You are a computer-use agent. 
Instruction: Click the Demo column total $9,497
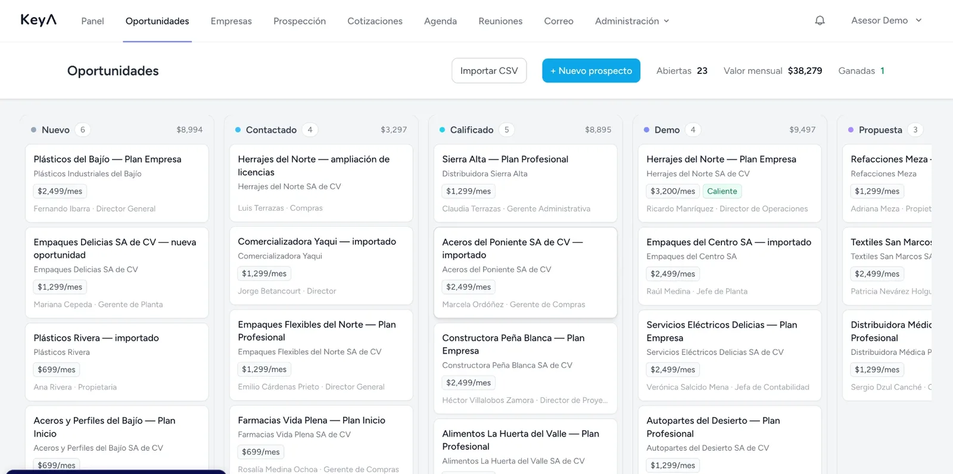coord(802,130)
